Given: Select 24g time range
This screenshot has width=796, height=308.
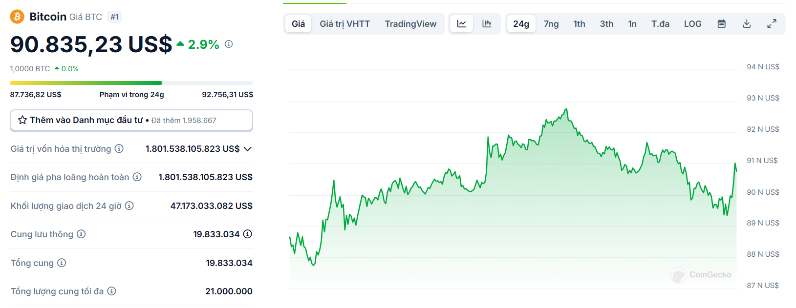Looking at the screenshot, I should [521, 23].
